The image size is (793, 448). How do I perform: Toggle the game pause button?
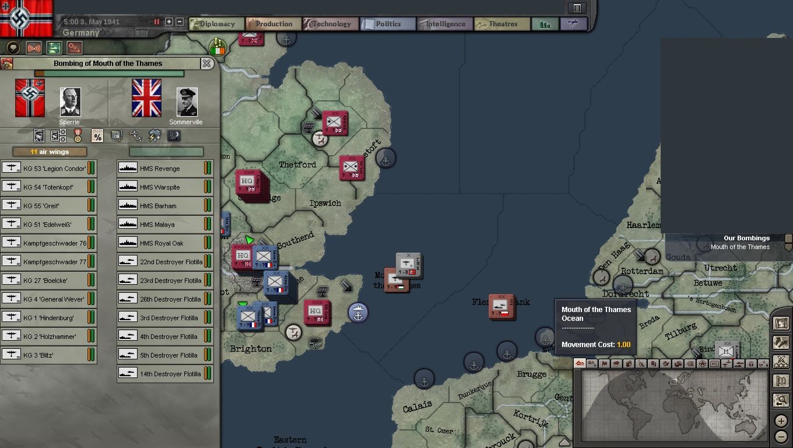pos(156,22)
